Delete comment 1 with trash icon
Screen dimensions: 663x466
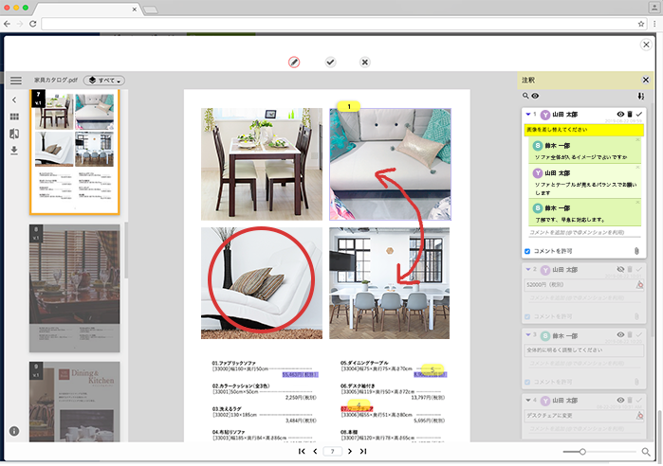click(x=630, y=114)
